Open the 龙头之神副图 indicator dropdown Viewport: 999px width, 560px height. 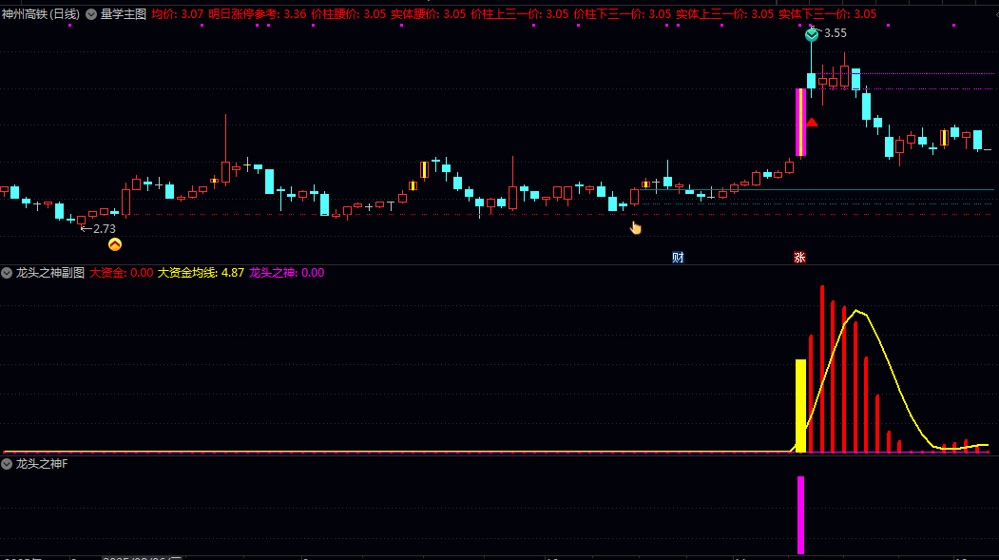pyautogui.click(x=7, y=273)
